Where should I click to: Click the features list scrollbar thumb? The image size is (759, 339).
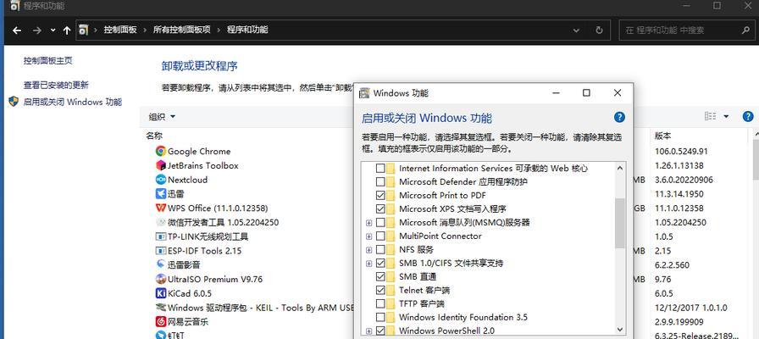click(620, 223)
